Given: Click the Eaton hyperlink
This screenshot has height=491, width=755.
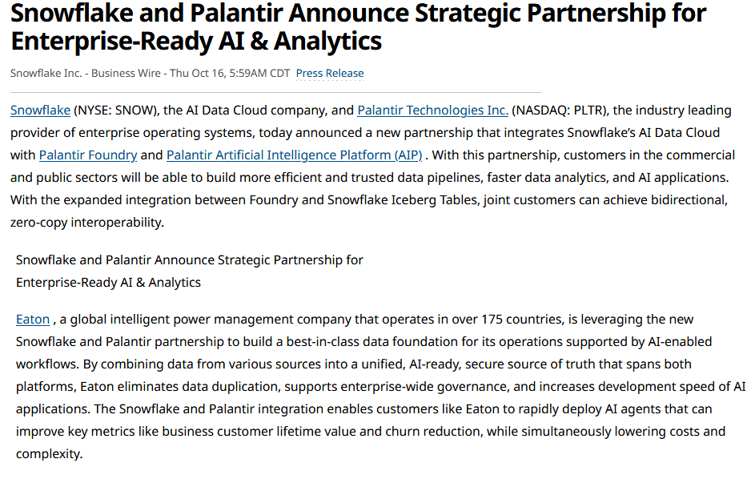Looking at the screenshot, I should click(x=33, y=319).
